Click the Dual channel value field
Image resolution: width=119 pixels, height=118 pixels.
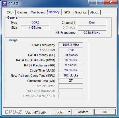pos(92,22)
